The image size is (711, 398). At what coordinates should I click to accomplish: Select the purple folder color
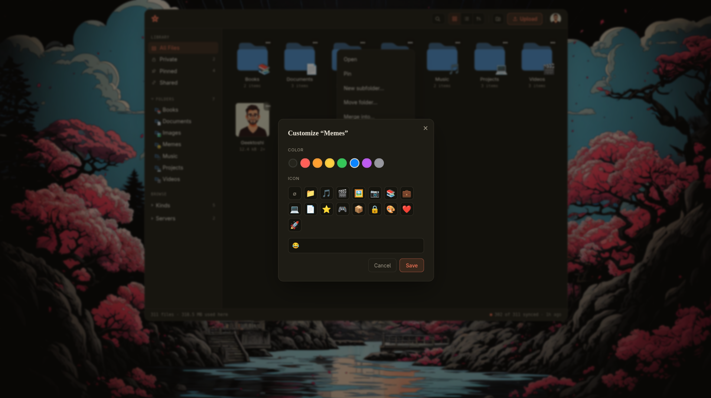click(366, 163)
